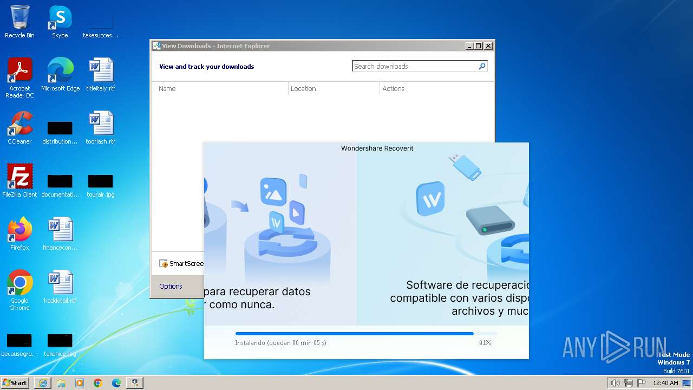This screenshot has height=390, width=693.
Task: Launch Google Chrome desktop shortcut
Action: click(19, 290)
